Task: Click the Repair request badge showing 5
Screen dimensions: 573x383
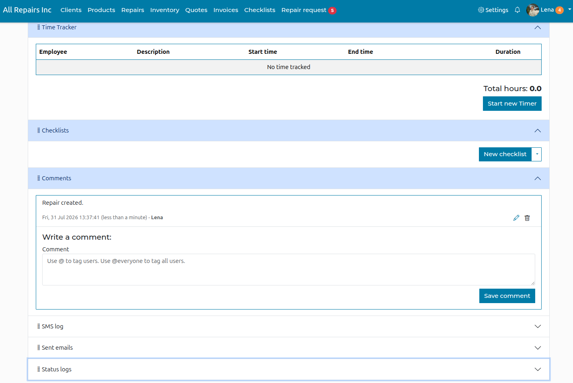Action: tap(332, 10)
